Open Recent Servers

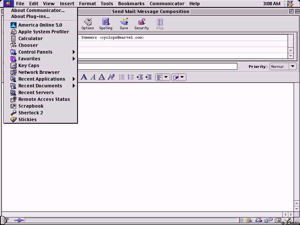pyautogui.click(x=40, y=92)
